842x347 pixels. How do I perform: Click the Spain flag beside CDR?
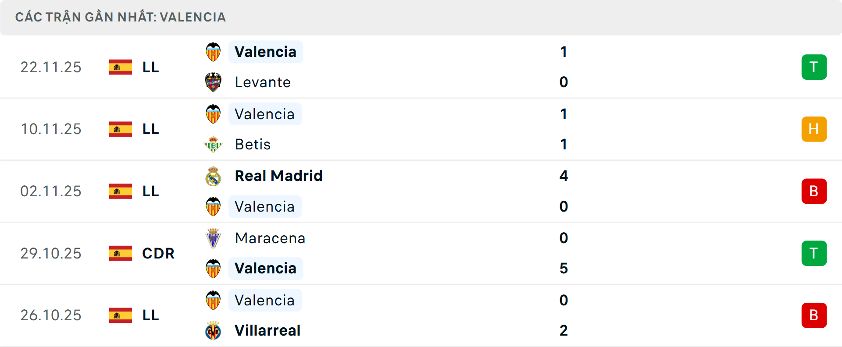(x=121, y=253)
